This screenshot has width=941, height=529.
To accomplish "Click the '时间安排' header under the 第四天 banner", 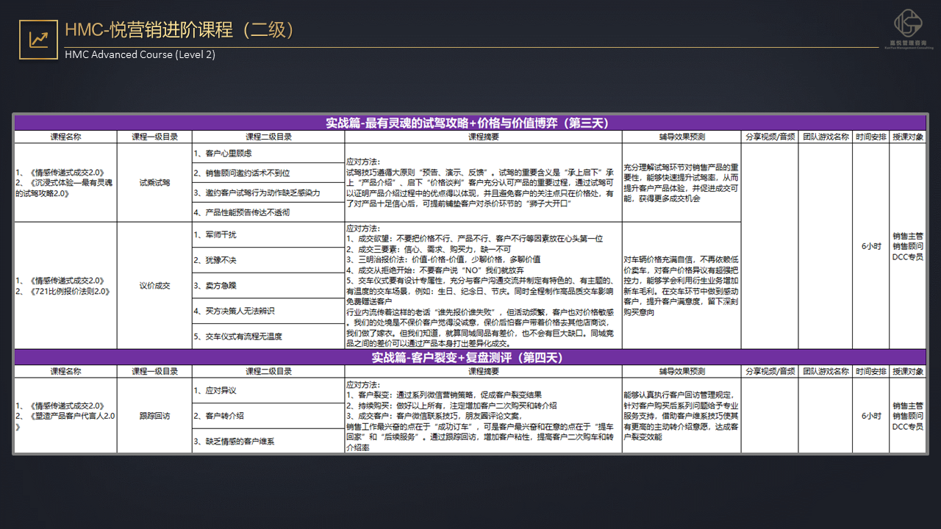I will [x=871, y=372].
